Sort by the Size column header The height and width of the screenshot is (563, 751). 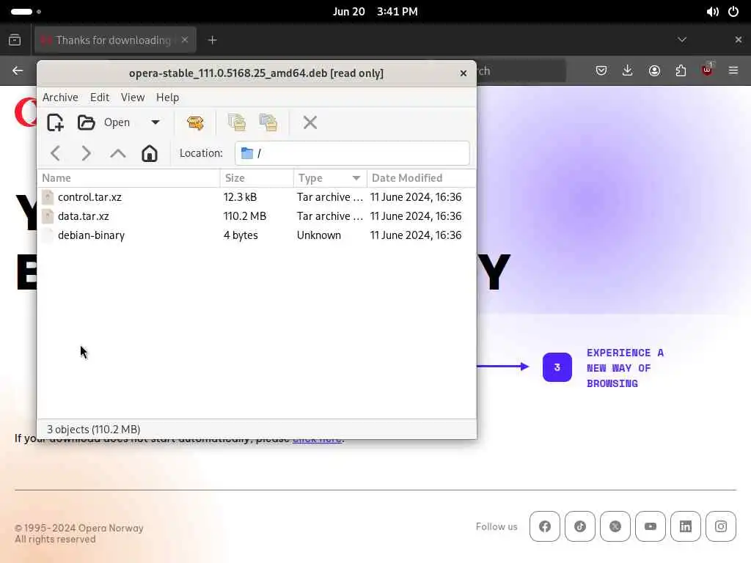(257, 178)
